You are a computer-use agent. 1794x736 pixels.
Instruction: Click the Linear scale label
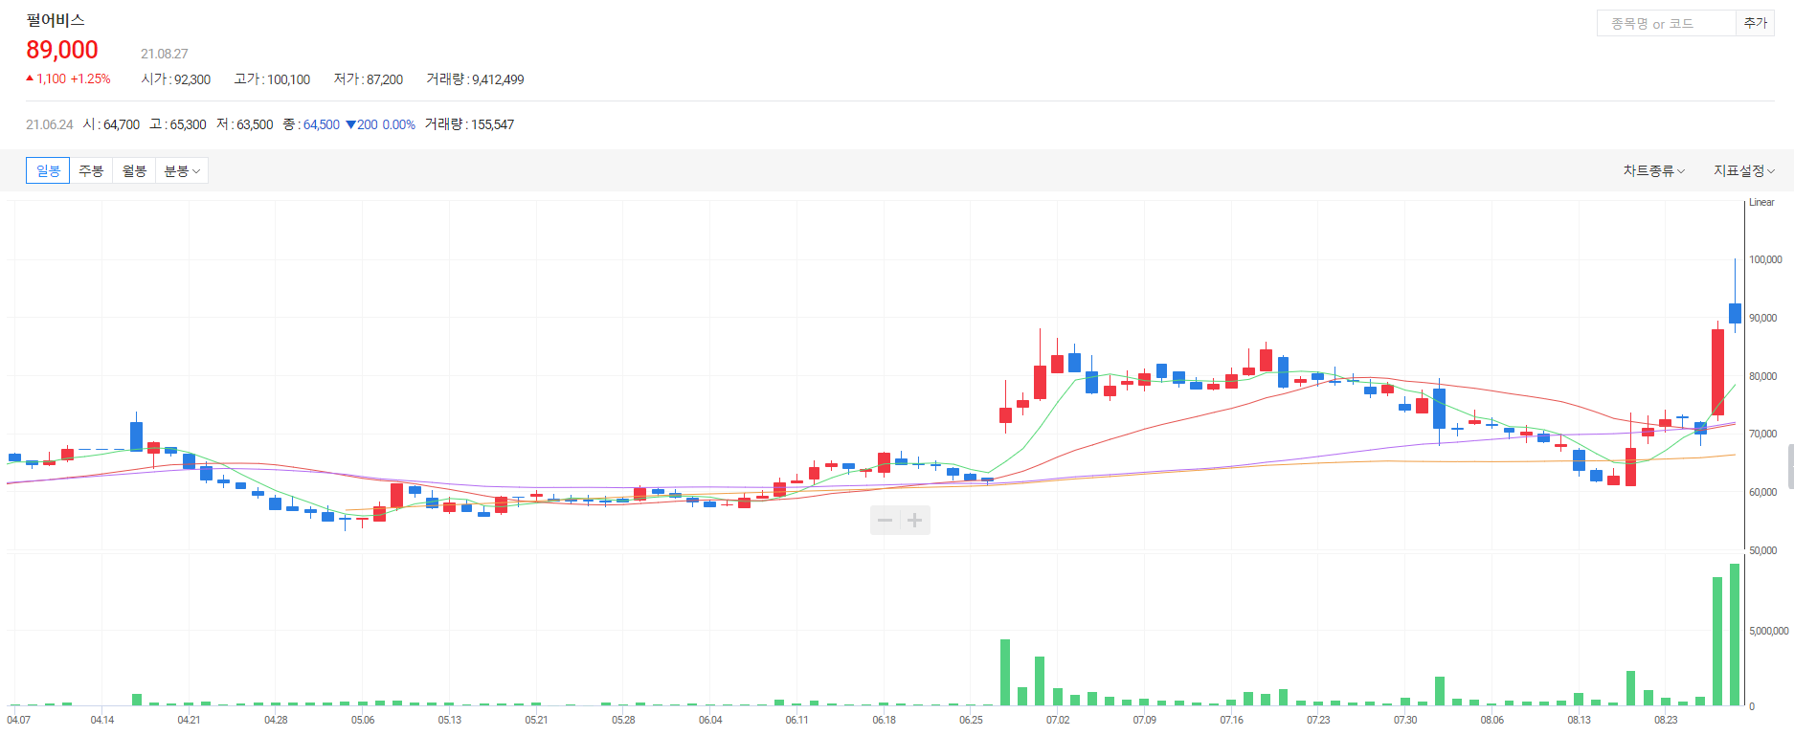[x=1761, y=202]
